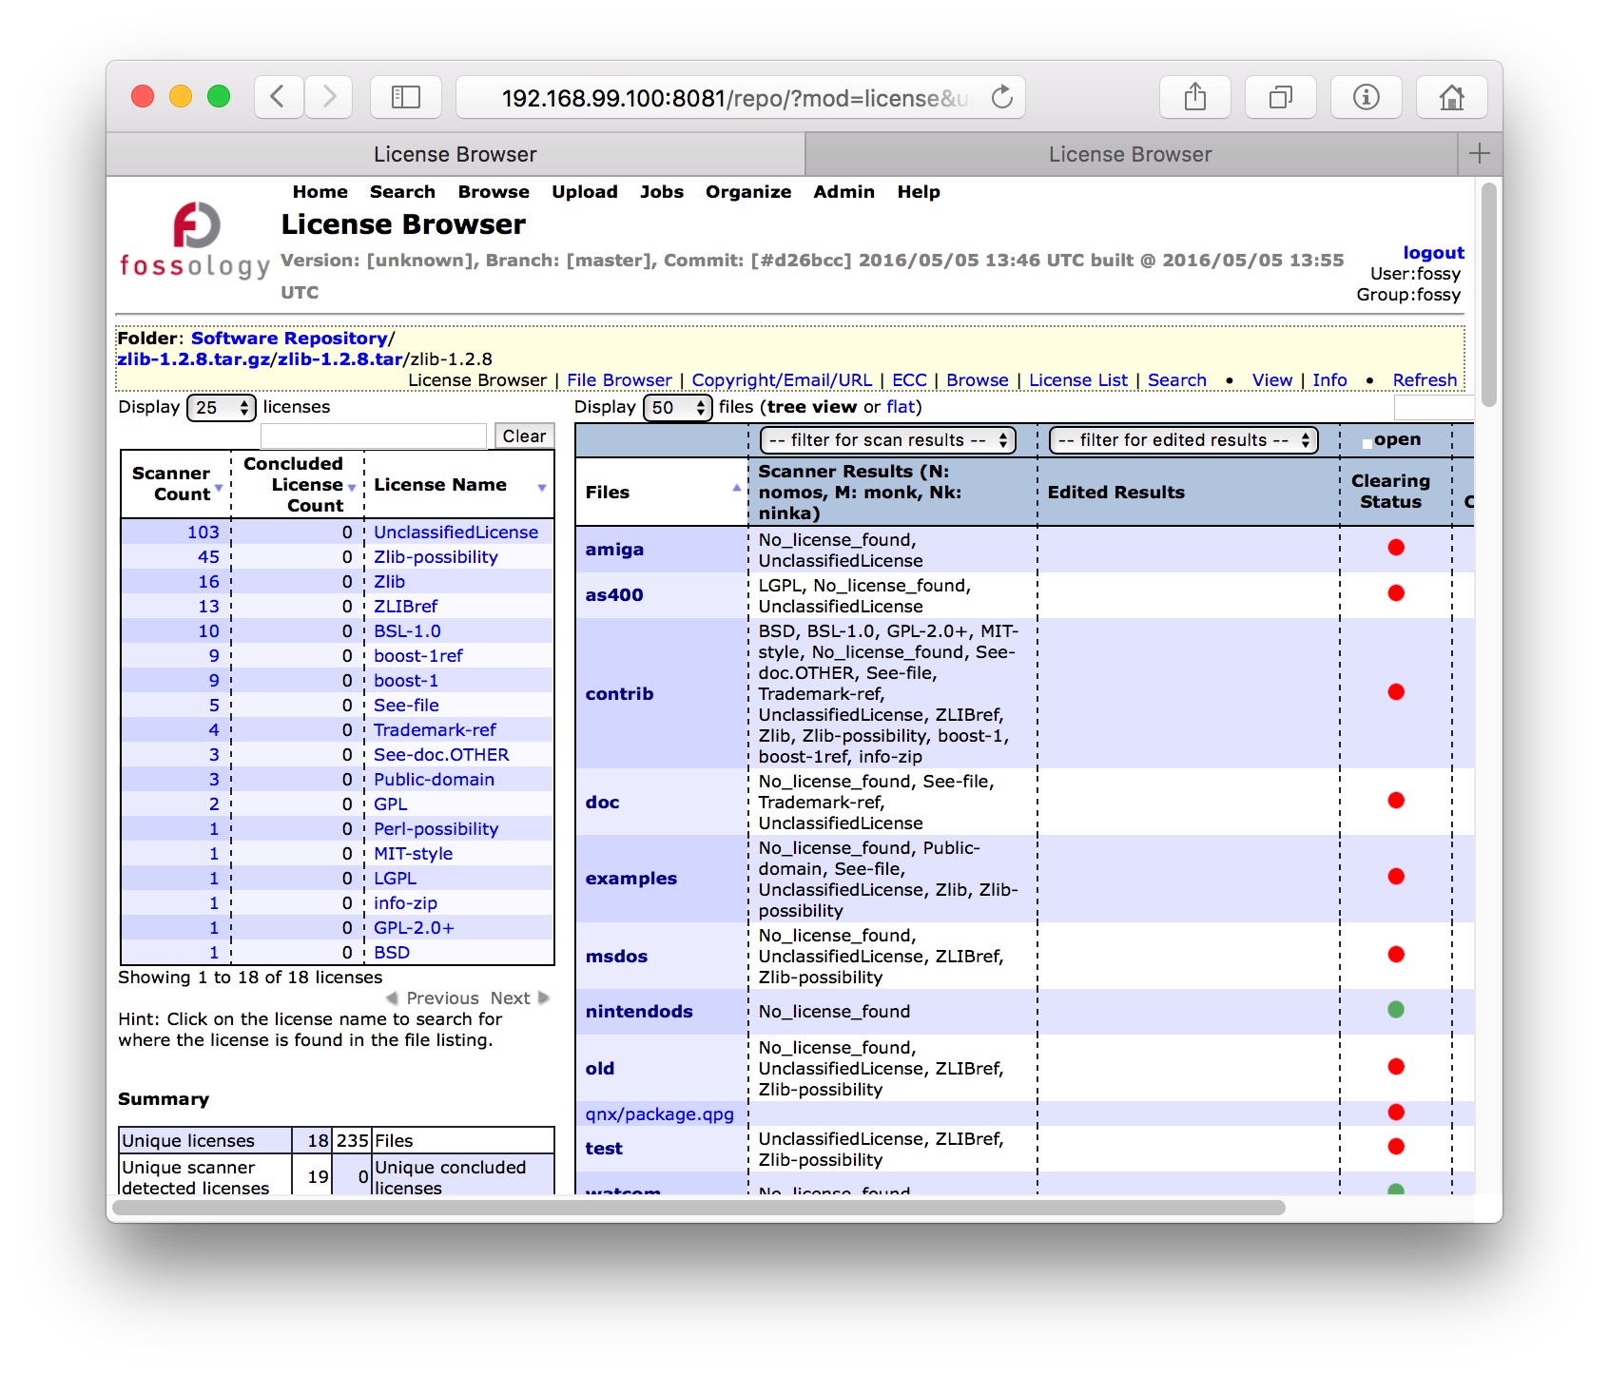The height and width of the screenshot is (1375, 1609).
Task: Open the Browse menu
Action: click(x=494, y=191)
